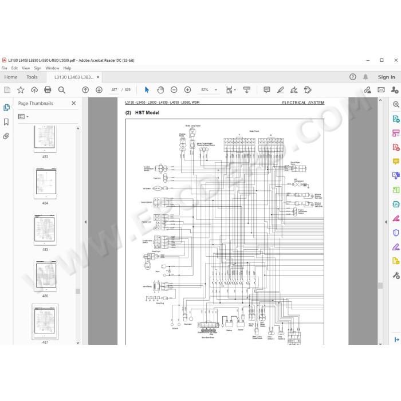Expand the thumbnail options dropdown
The height and width of the screenshot is (401, 401).
(x=23, y=117)
